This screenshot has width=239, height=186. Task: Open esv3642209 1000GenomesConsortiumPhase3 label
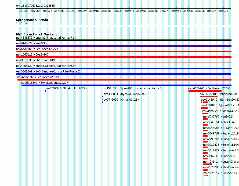(48, 71)
